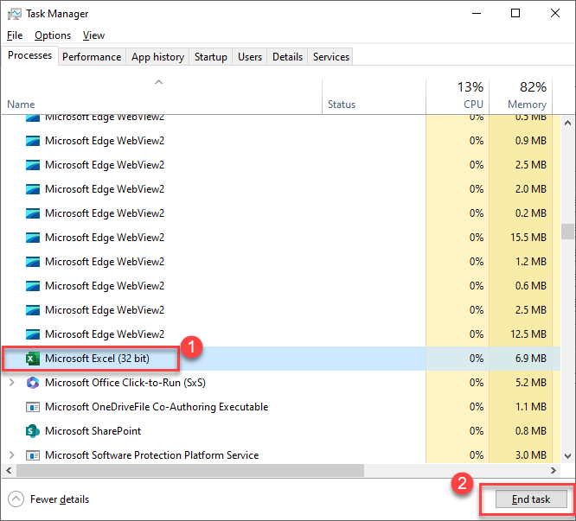This screenshot has height=521, width=576.
Task: Switch to the Users tab
Action: tap(250, 57)
